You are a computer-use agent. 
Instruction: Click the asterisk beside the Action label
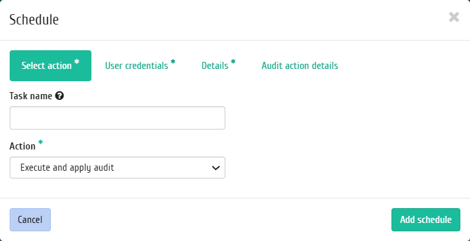pos(41,142)
